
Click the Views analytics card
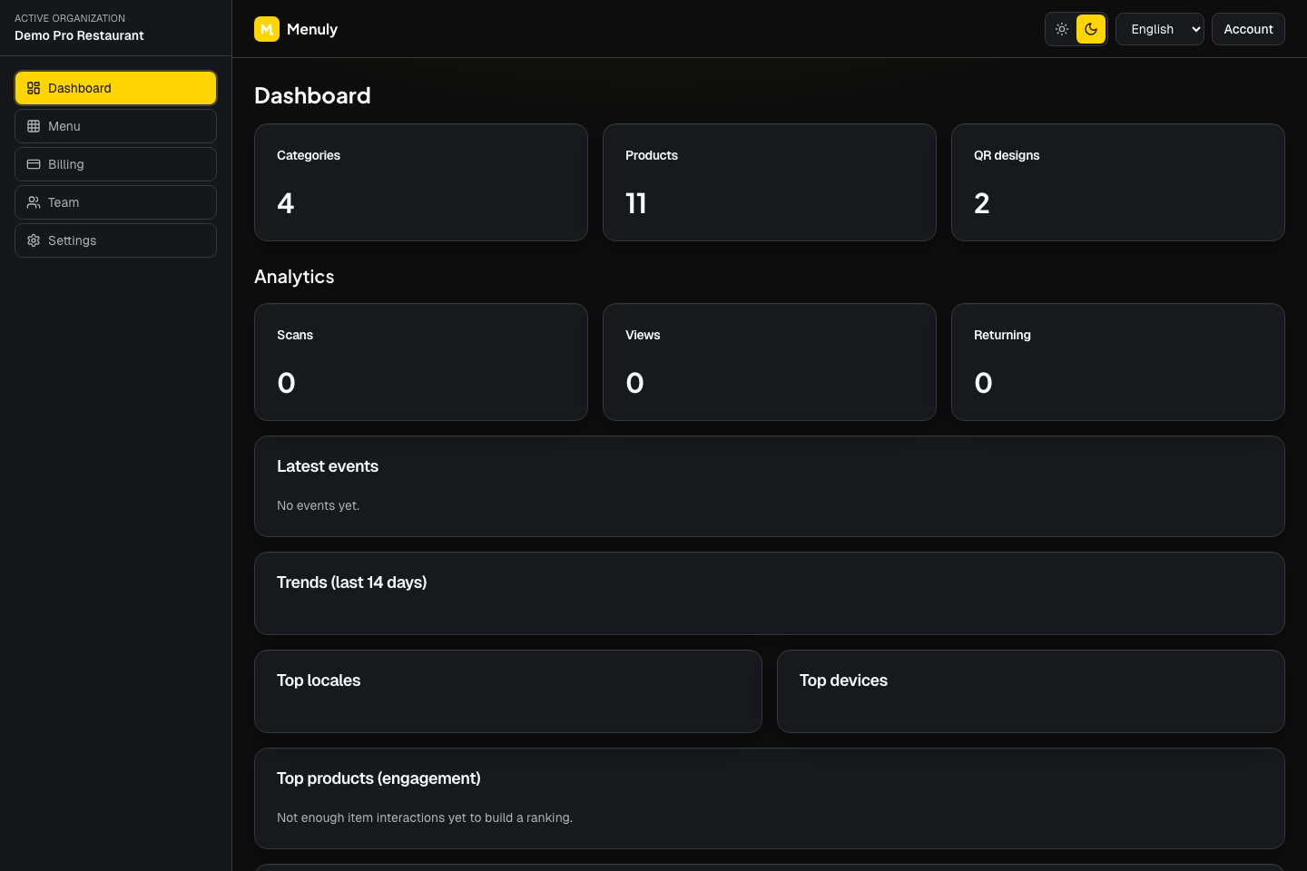(770, 362)
